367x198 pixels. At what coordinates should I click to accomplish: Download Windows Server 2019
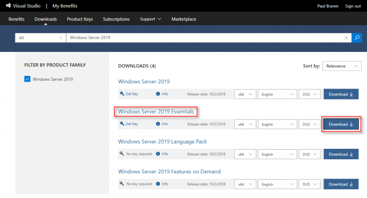click(x=341, y=94)
